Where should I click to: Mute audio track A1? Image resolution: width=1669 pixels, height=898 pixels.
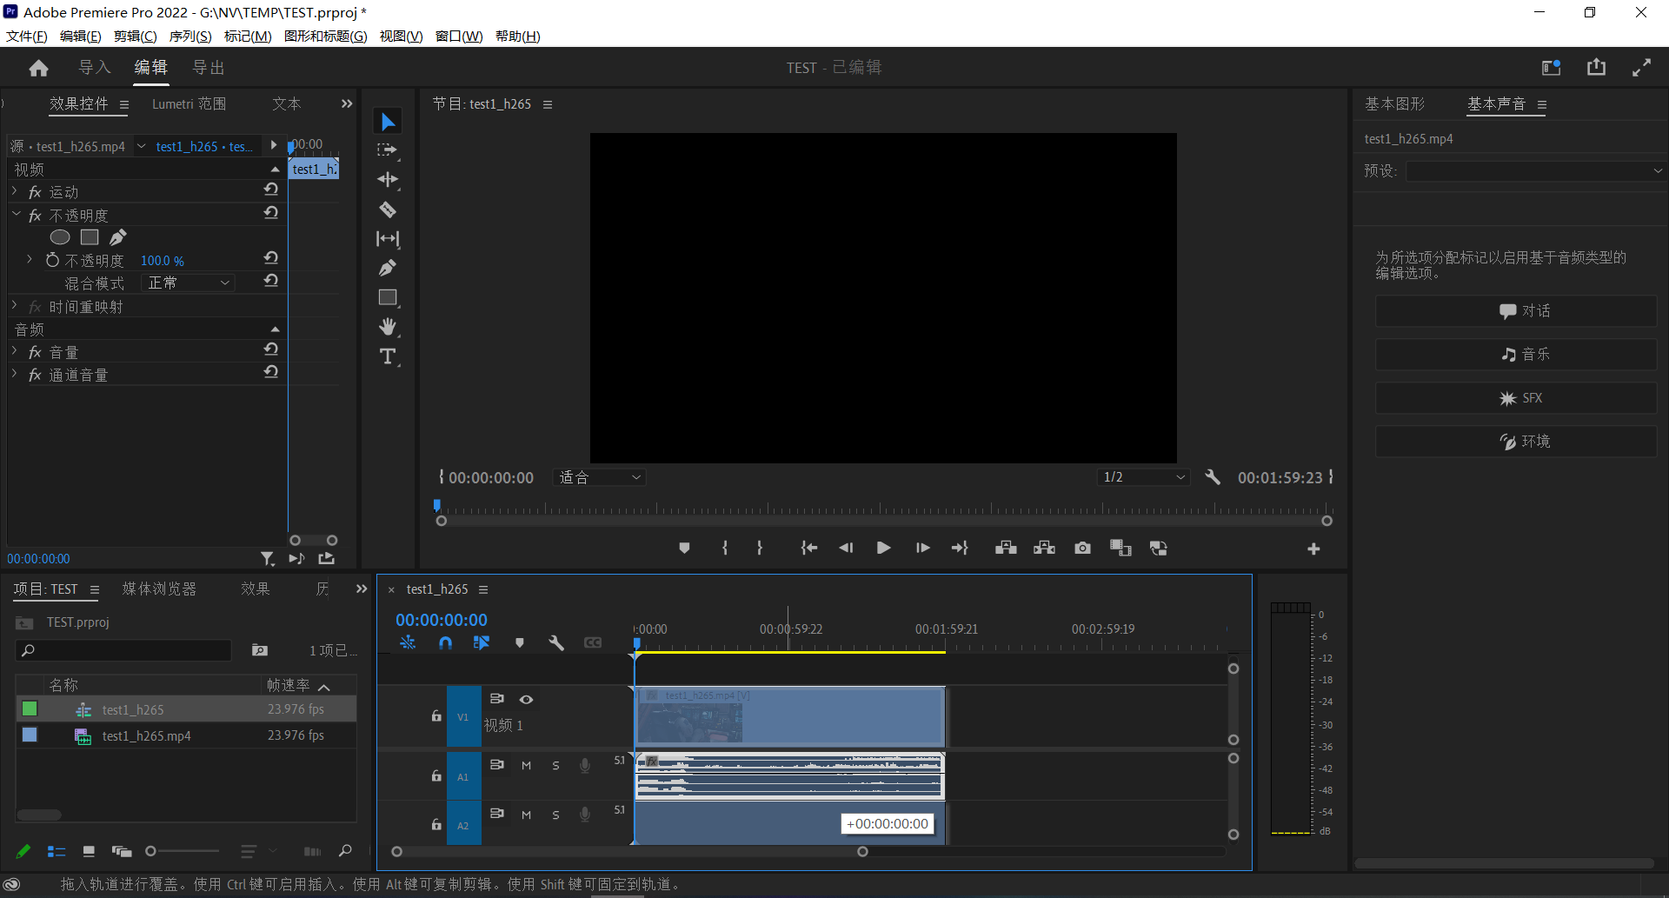click(526, 765)
